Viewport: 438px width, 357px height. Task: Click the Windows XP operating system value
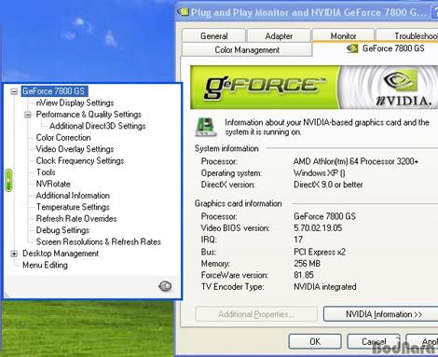[320, 172]
